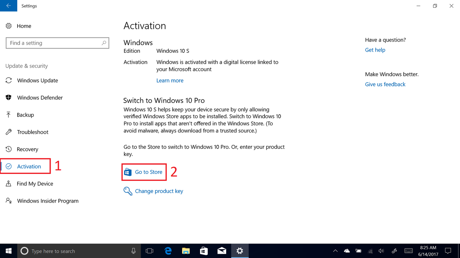Viewport: 460px width, 258px height.
Task: Open Backup via its arrow icon
Action: pos(8,115)
